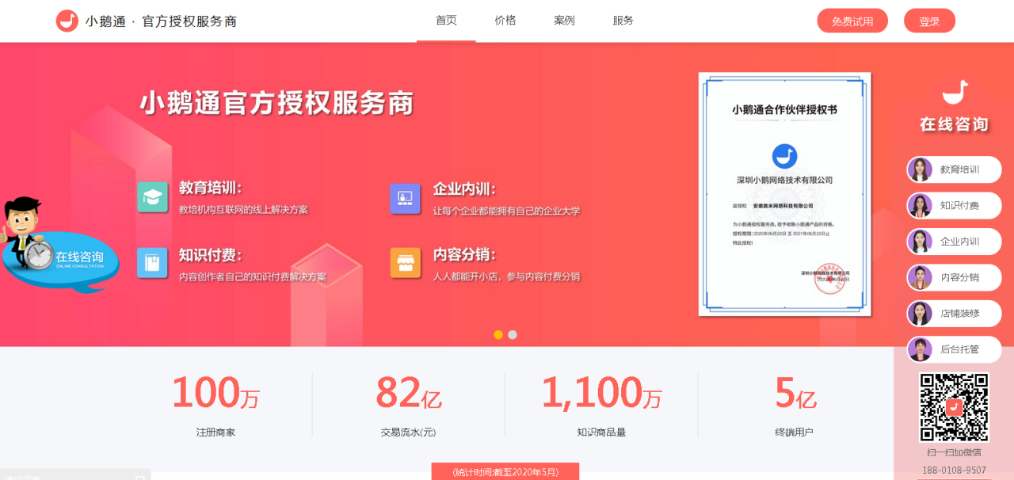
Task: Click the 企业内训: banner heading
Action: 464,189
